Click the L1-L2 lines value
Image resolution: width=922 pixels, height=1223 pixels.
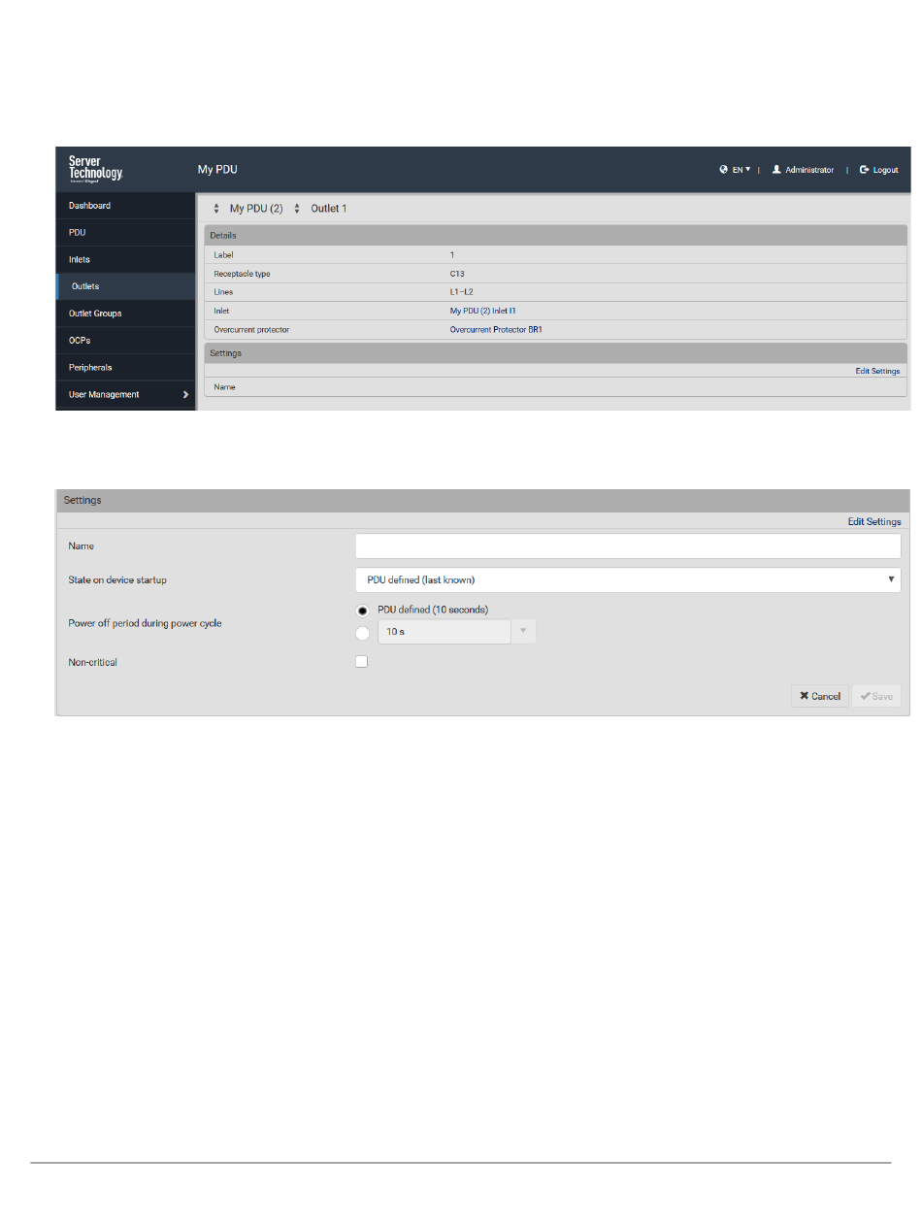tap(461, 292)
